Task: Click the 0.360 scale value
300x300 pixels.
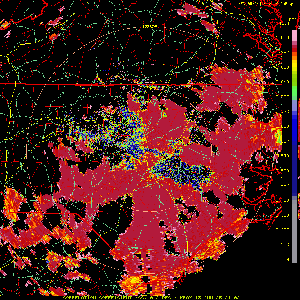Action: pos(282,215)
